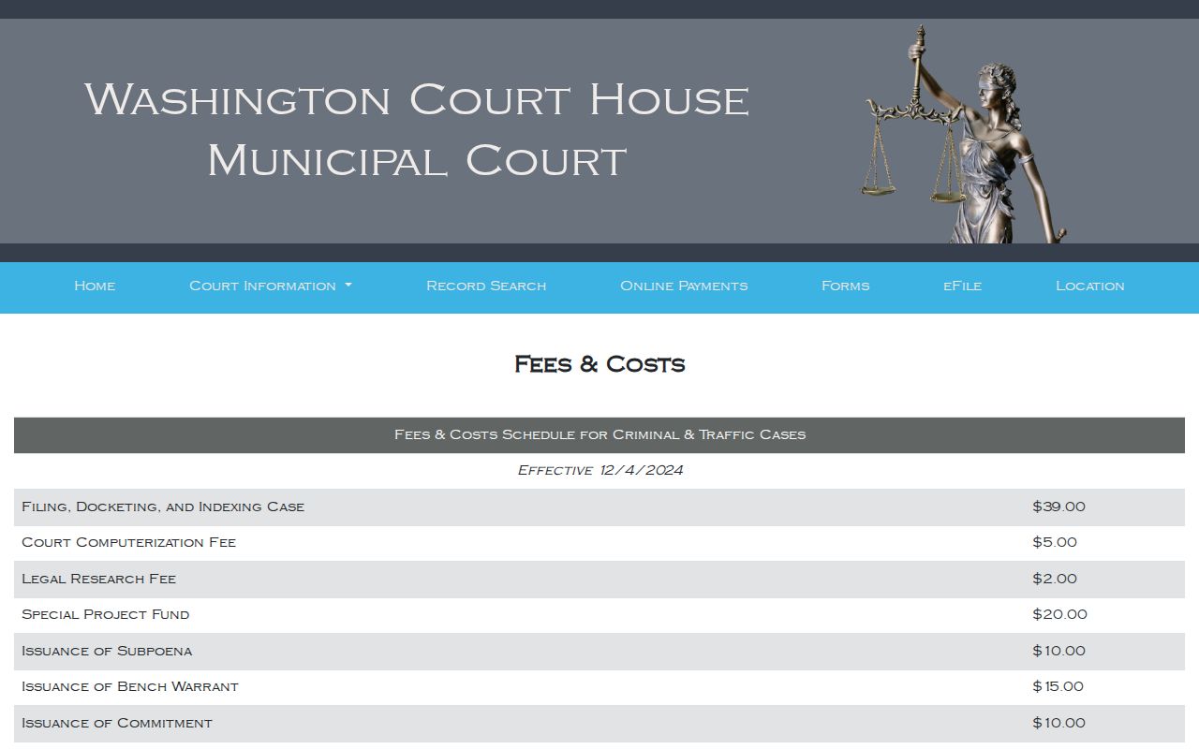Click the Criminal & Traffic Cases schedule header
1199x749 pixels.
point(599,434)
